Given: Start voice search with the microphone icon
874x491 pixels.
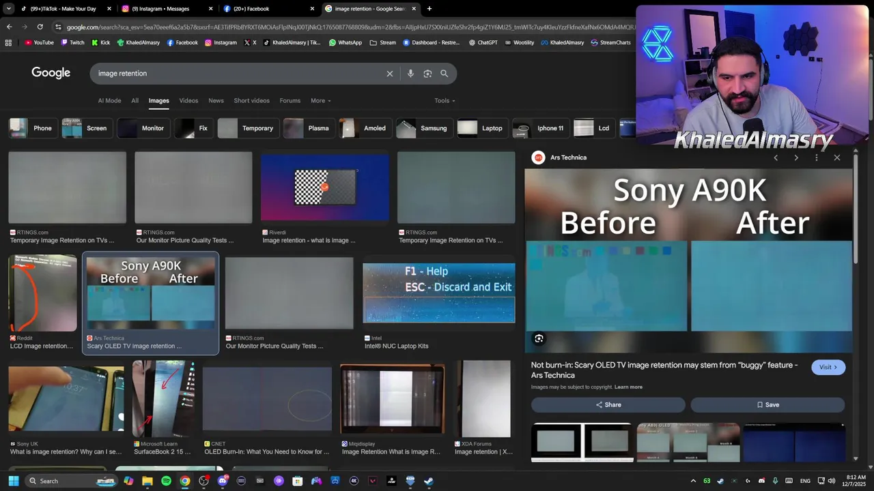Looking at the screenshot, I should (410, 74).
